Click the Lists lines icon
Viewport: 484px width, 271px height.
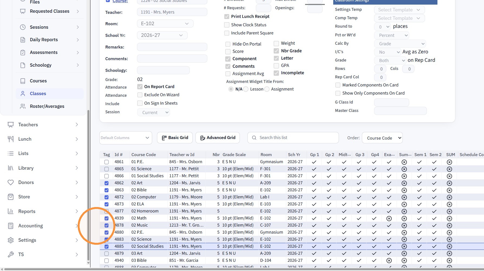(x=11, y=153)
